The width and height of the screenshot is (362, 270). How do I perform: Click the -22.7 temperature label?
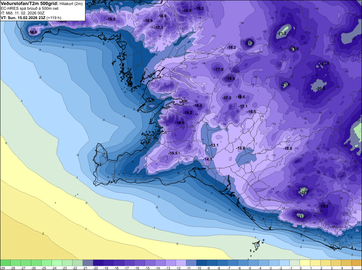click(x=305, y=192)
